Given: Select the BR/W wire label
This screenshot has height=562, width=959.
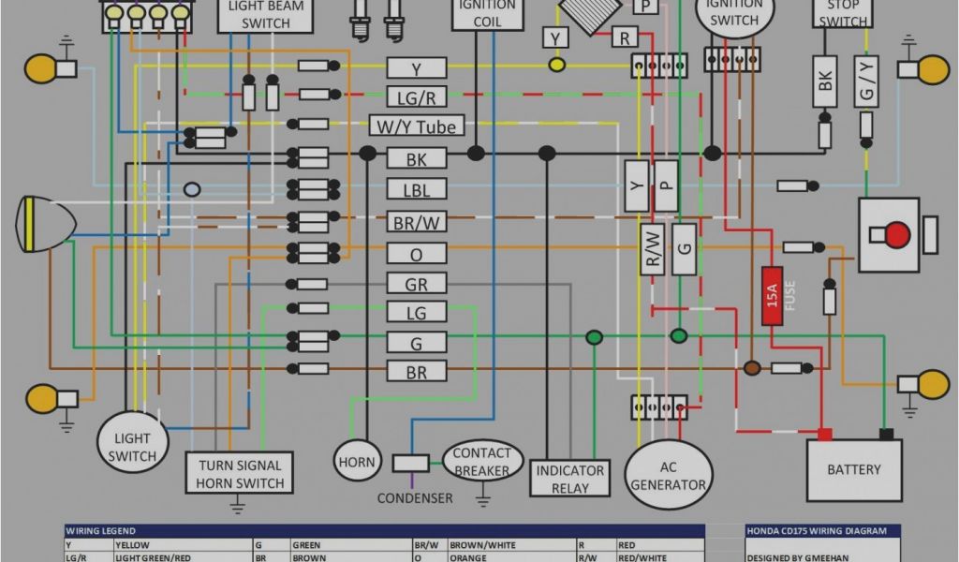Looking at the screenshot, I should click(417, 222).
